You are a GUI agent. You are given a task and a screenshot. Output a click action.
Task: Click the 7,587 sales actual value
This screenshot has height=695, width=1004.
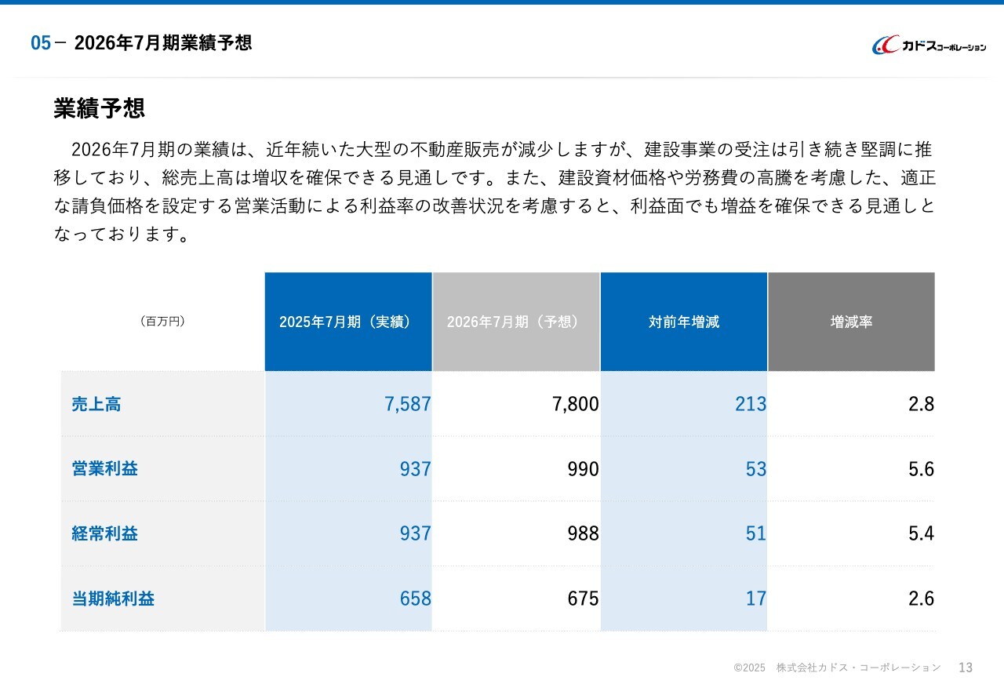tap(408, 404)
